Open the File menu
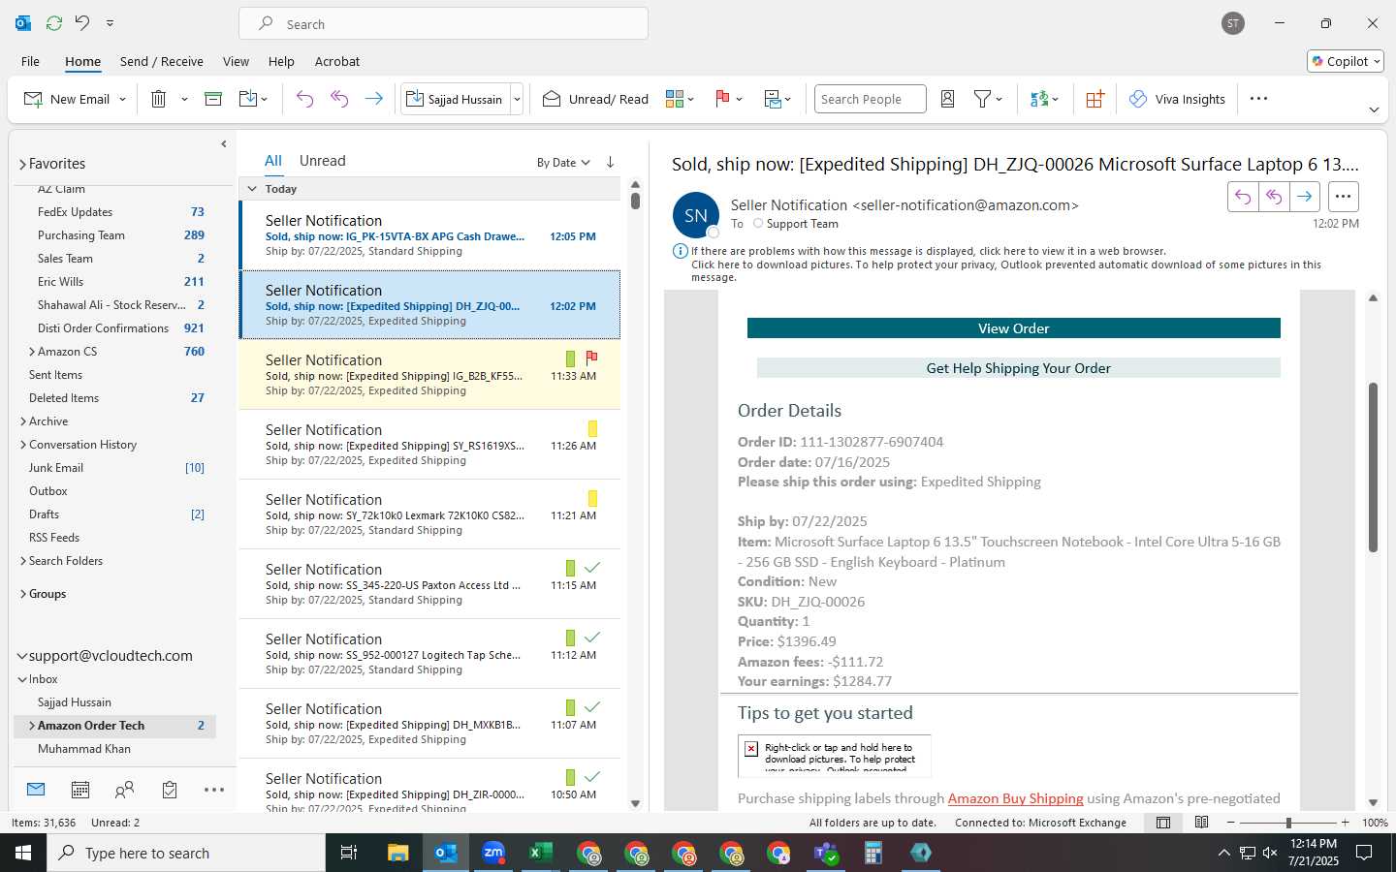The width and height of the screenshot is (1396, 872). point(31,61)
